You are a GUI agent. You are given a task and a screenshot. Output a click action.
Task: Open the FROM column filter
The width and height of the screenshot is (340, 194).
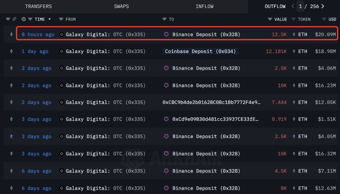(61, 19)
